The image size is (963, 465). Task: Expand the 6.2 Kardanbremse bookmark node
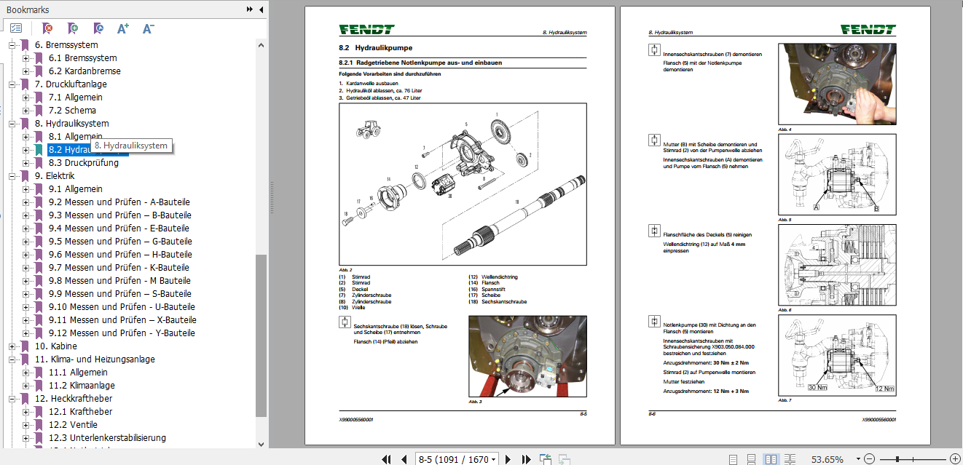25,71
